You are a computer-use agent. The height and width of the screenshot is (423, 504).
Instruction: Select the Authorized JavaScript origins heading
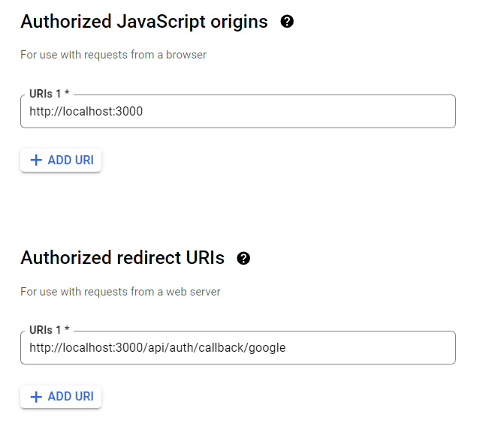[x=144, y=22]
